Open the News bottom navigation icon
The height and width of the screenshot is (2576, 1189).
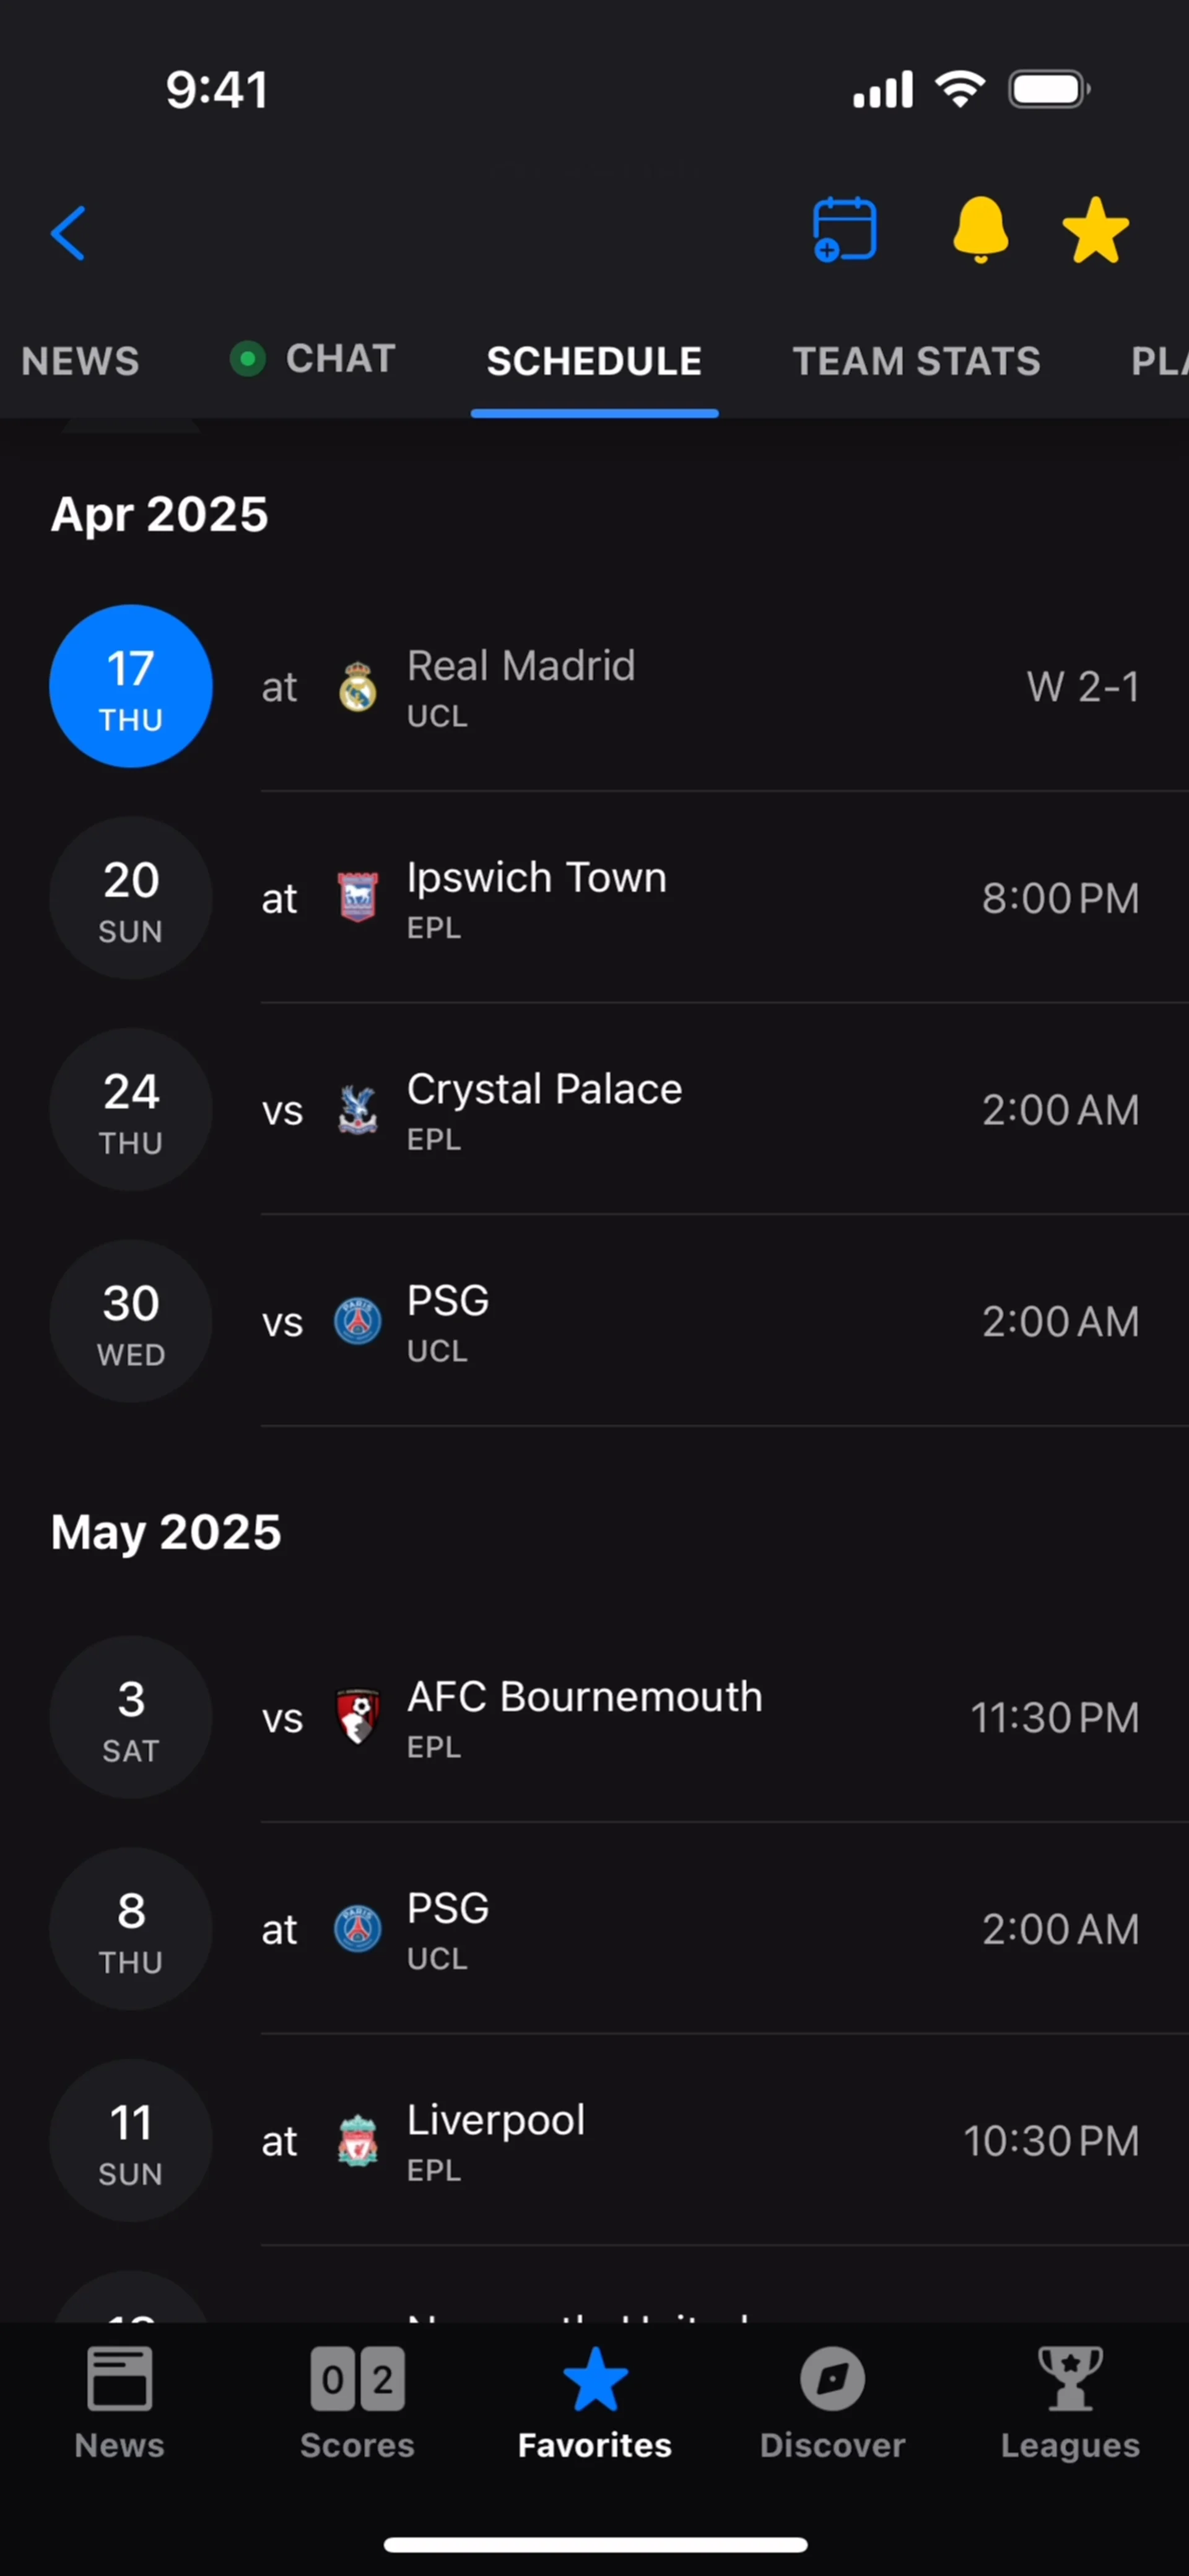click(x=119, y=2401)
